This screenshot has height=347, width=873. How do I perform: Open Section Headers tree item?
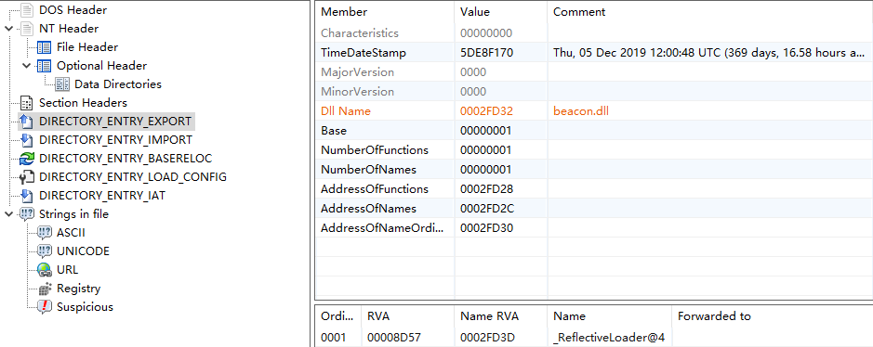coord(83,103)
